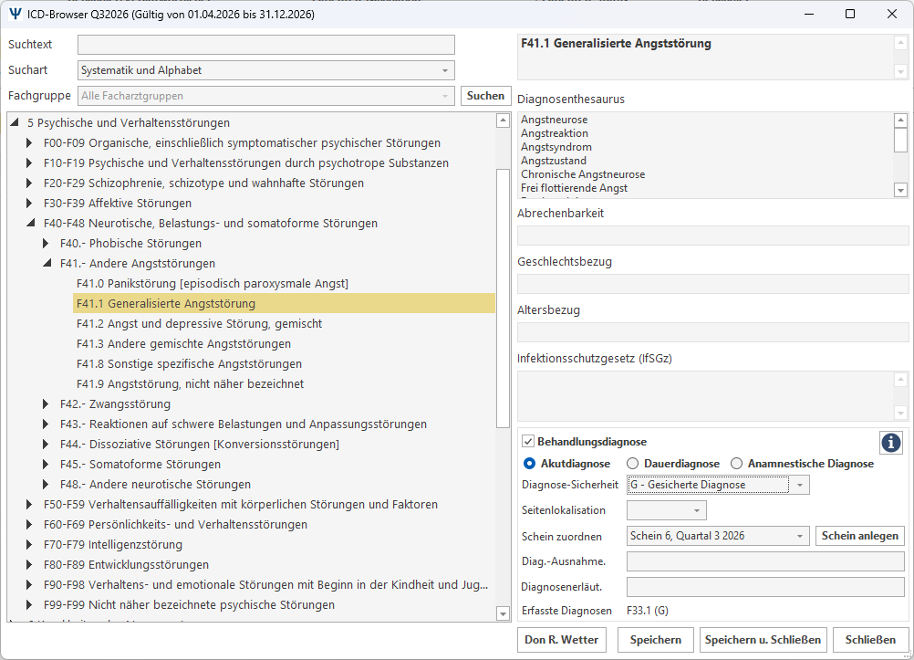
Task: Click the blue info icon
Action: [890, 443]
